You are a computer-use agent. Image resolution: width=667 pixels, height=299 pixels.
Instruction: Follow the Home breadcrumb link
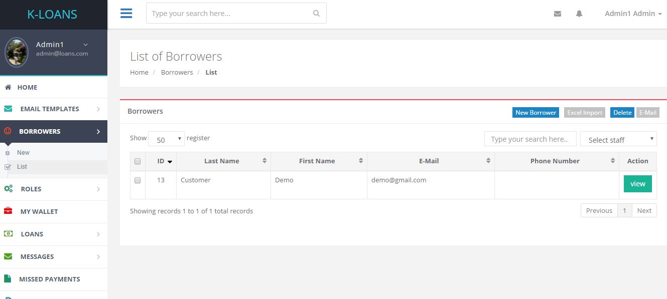(x=139, y=72)
